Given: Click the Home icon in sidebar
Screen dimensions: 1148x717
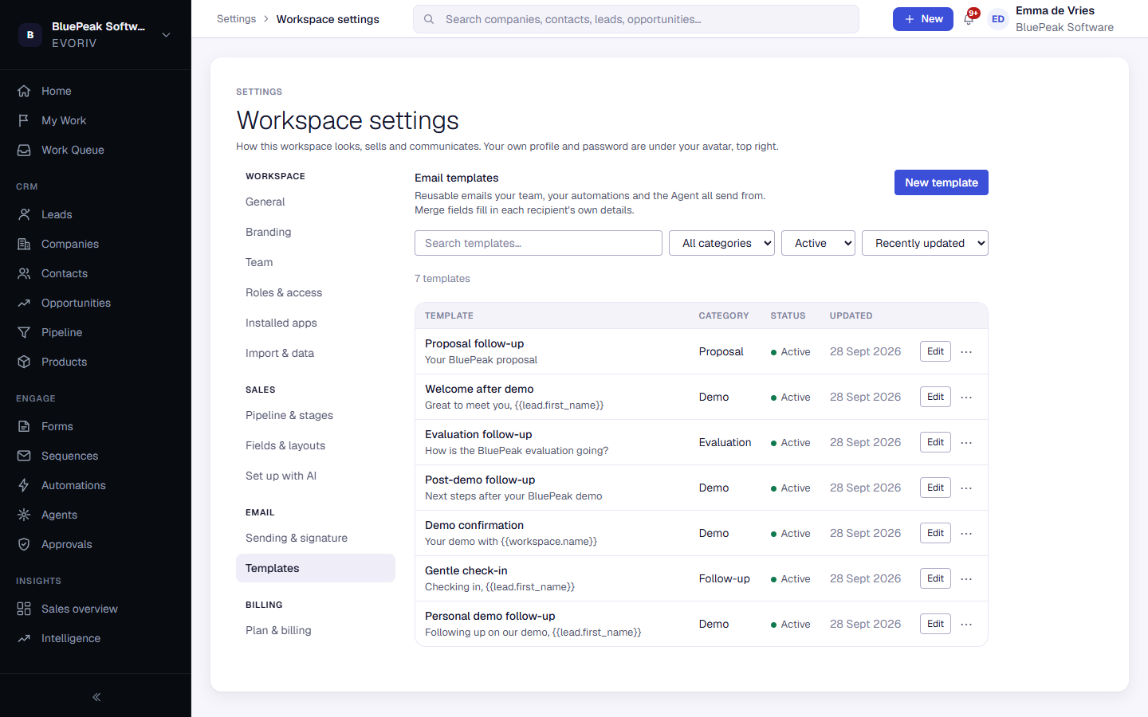Looking at the screenshot, I should [x=24, y=91].
